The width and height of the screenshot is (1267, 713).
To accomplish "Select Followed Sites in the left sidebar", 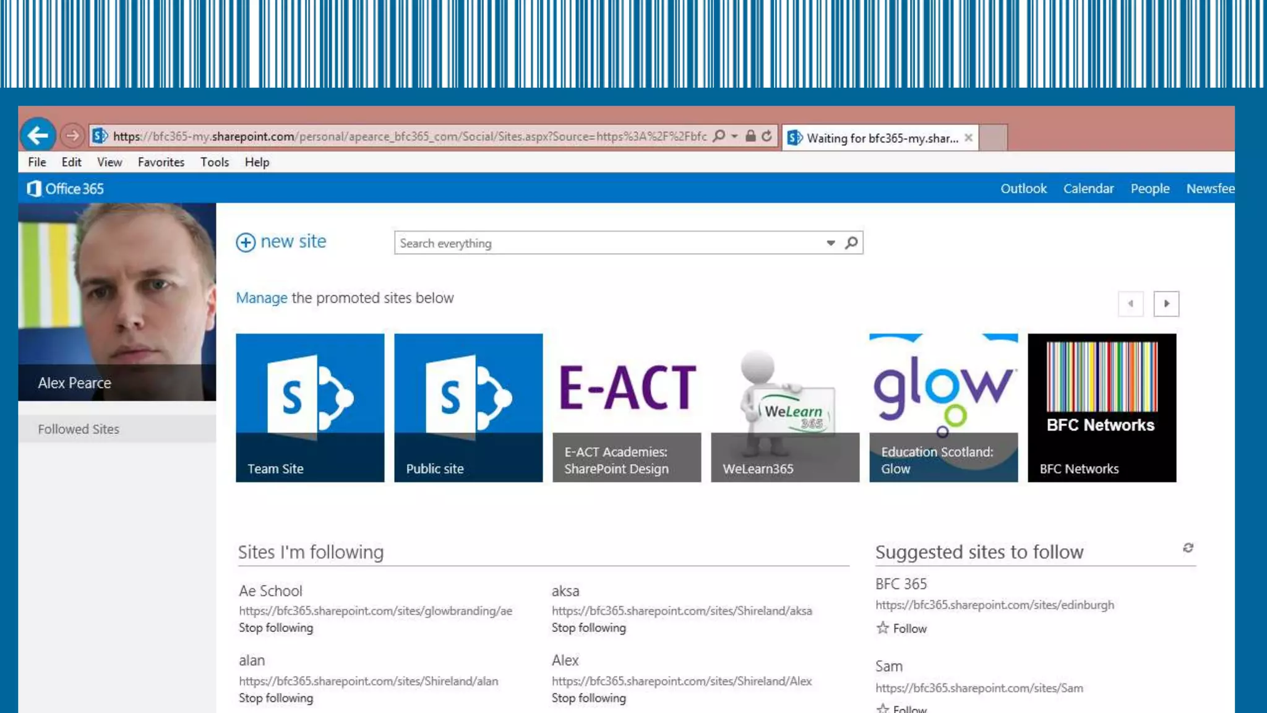I will click(x=79, y=429).
